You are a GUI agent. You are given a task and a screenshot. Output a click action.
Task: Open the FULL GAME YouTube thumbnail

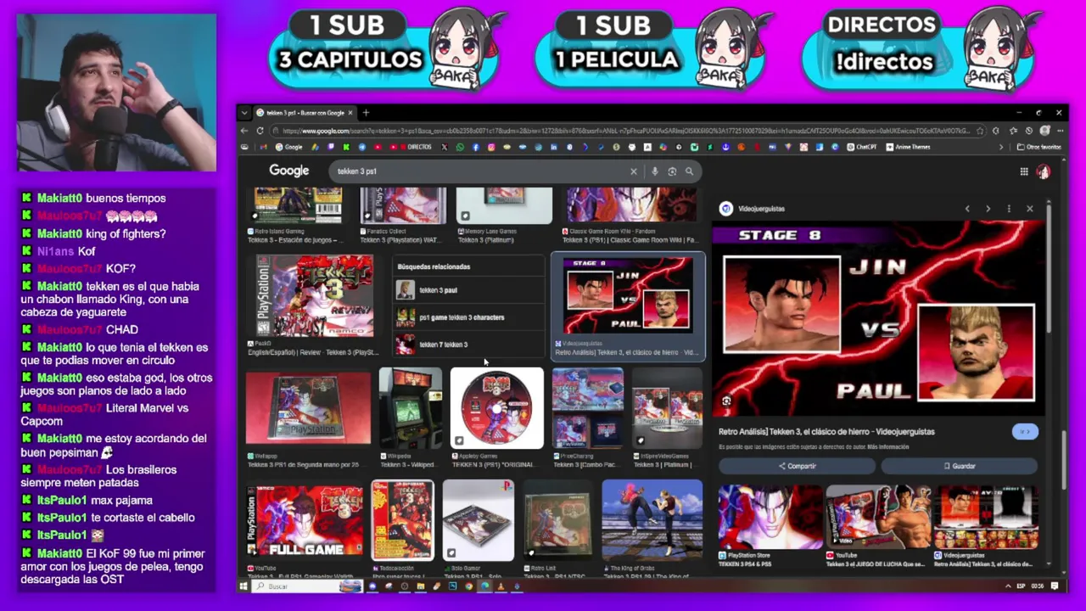pos(305,521)
